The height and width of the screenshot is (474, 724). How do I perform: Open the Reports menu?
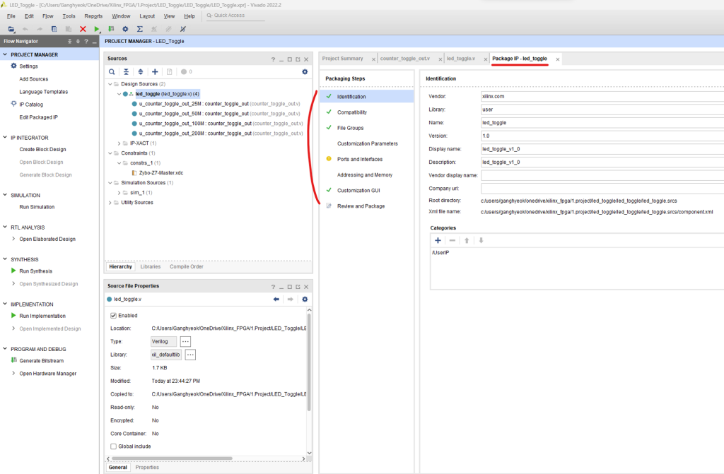(x=93, y=16)
